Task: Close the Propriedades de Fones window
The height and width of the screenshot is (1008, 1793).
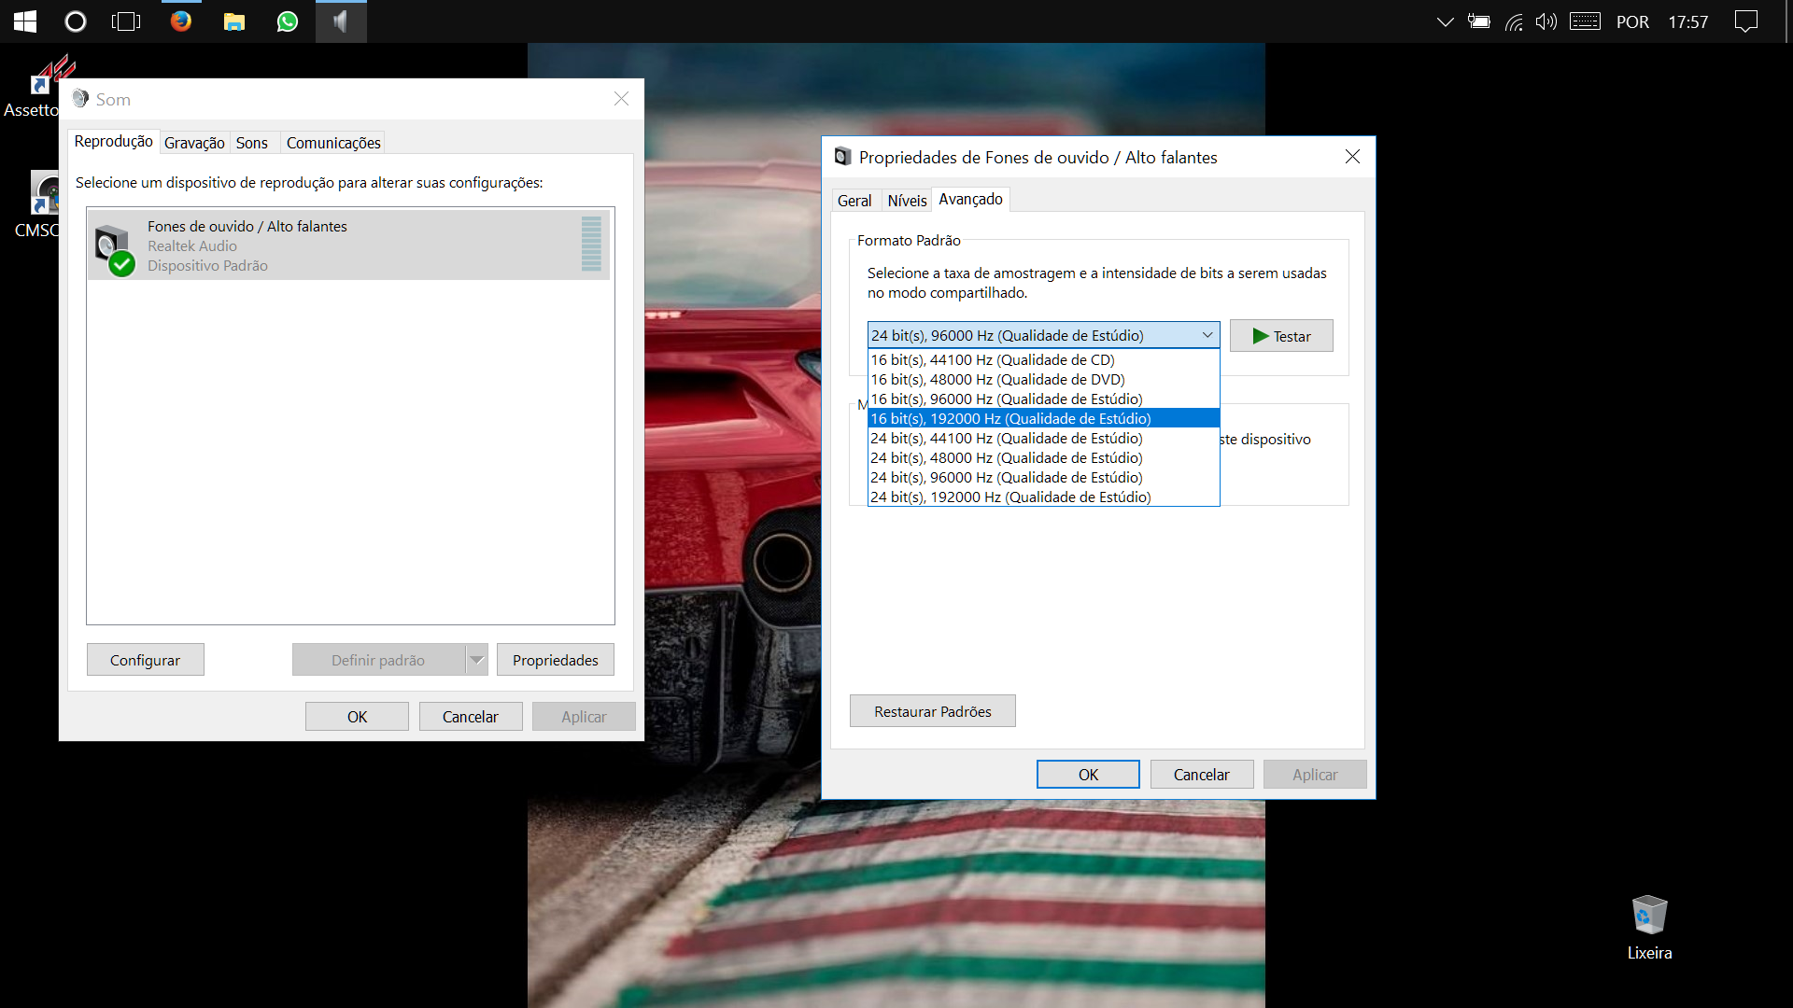Action: [1352, 157]
